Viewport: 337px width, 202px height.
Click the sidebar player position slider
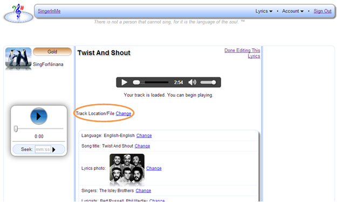pos(39,129)
